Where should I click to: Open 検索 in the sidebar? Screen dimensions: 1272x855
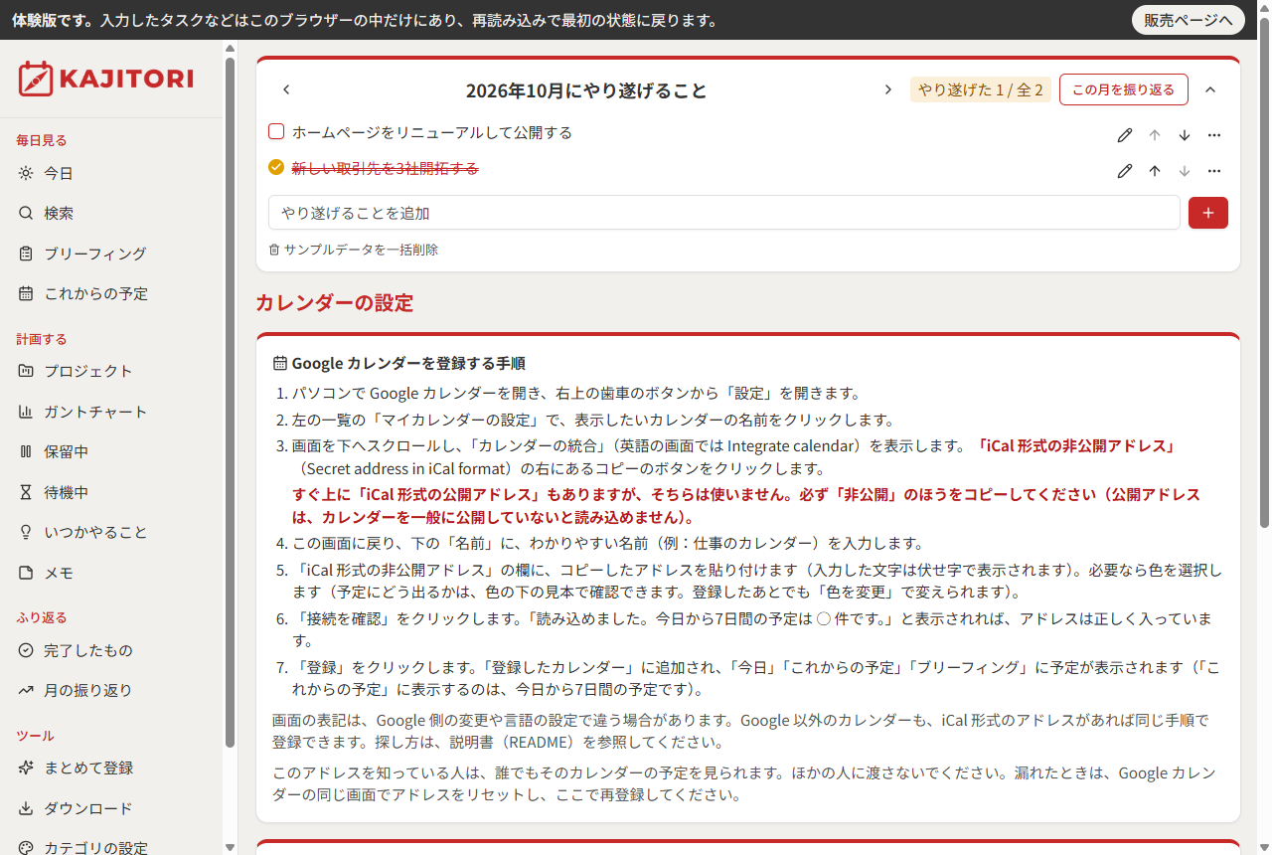coord(59,213)
